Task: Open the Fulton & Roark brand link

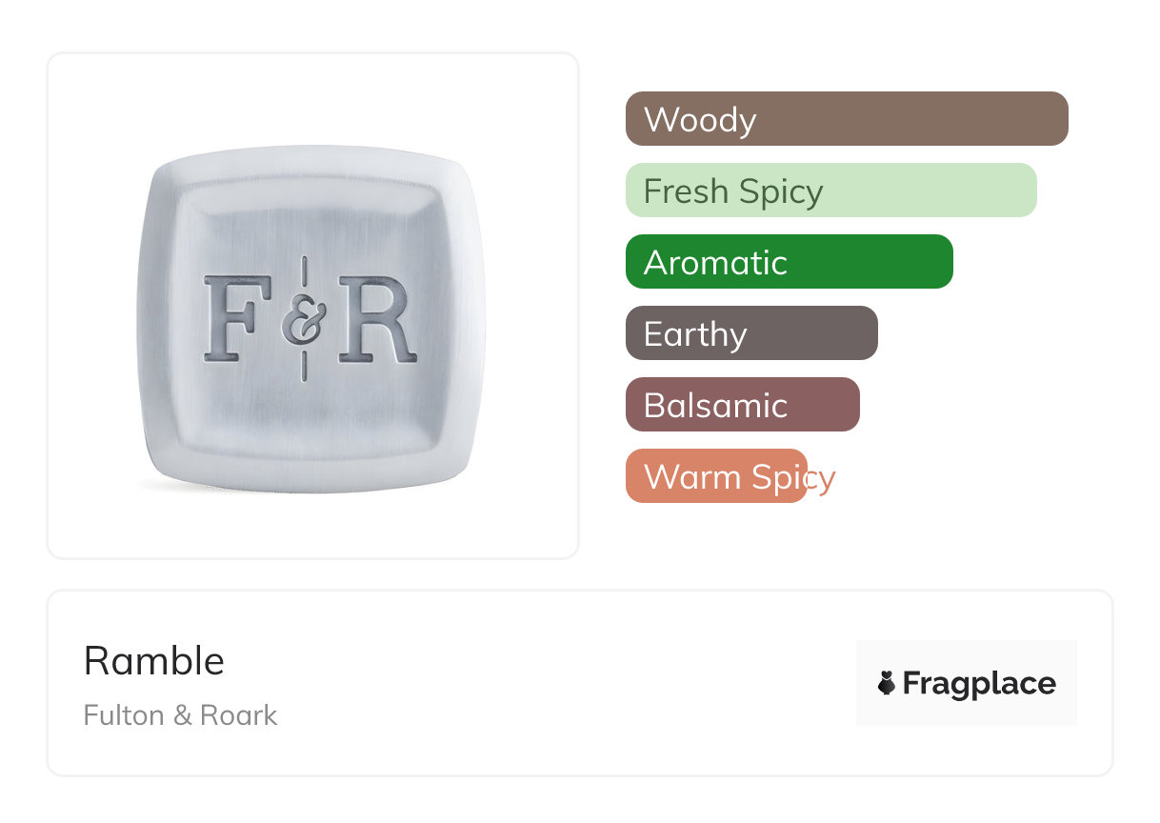Action: [x=180, y=715]
